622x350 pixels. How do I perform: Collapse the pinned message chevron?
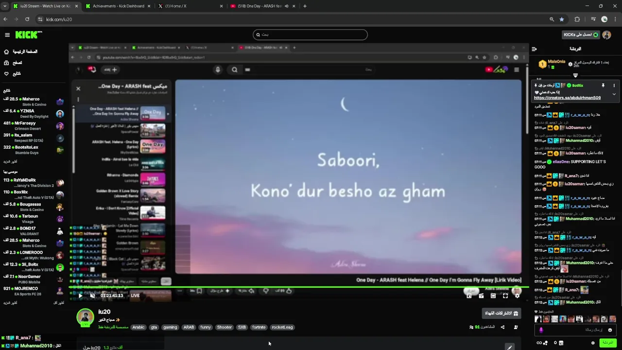pyautogui.click(x=614, y=94)
